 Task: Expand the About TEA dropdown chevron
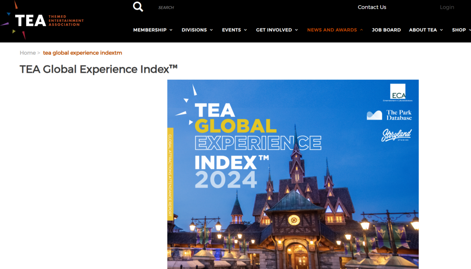point(441,30)
